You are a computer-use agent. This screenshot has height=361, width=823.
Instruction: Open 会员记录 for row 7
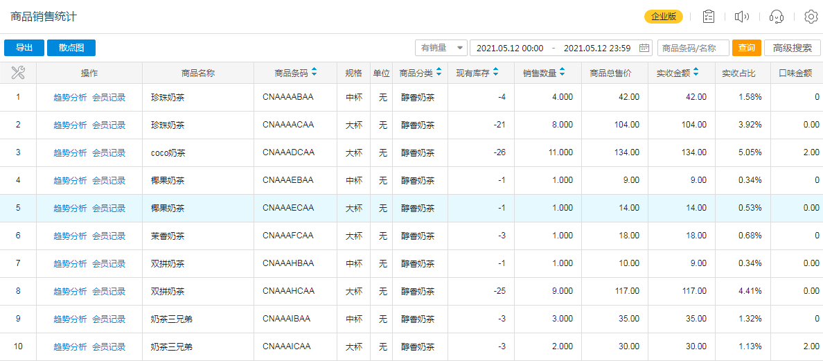pos(109,263)
